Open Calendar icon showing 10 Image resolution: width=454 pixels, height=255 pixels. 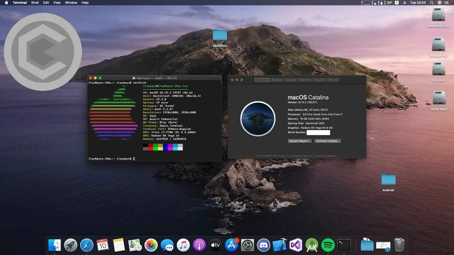[103, 245]
